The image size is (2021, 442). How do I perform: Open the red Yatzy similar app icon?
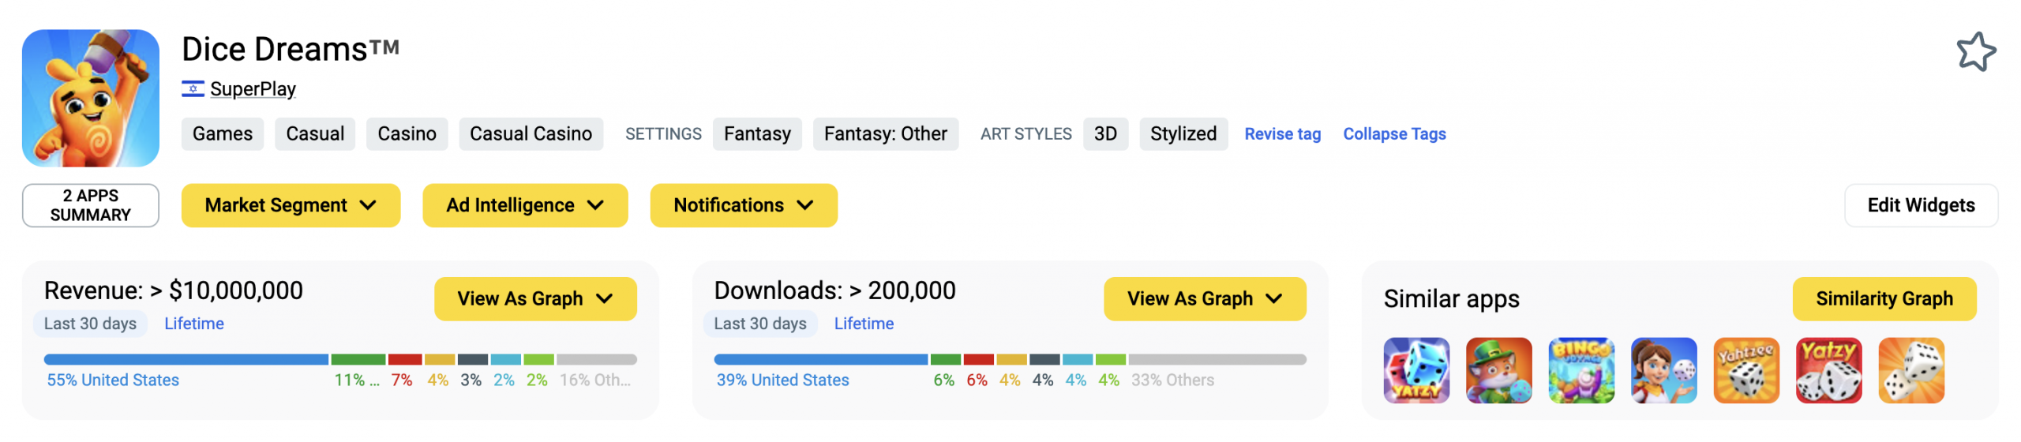click(1828, 370)
